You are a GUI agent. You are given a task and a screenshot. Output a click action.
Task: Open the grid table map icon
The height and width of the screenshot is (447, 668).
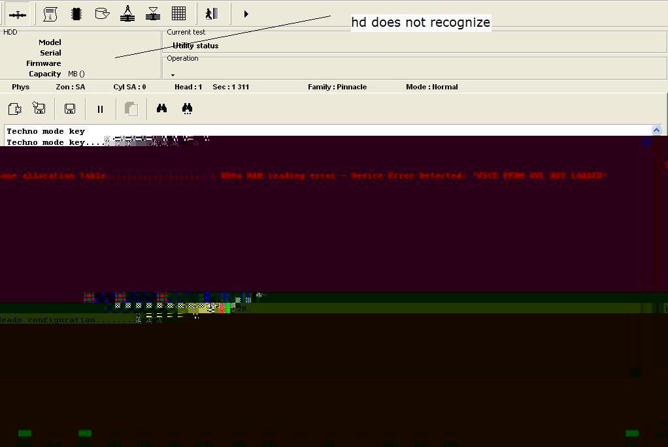pyautogui.click(x=178, y=14)
